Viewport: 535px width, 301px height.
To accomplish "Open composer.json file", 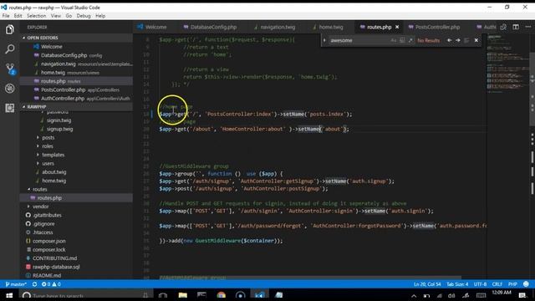I will [48, 241].
